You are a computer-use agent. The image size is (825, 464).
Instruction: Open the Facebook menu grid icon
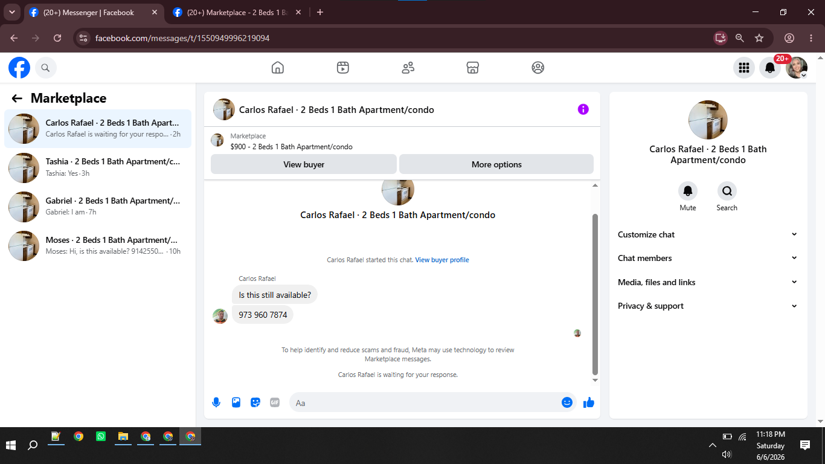pos(744,68)
